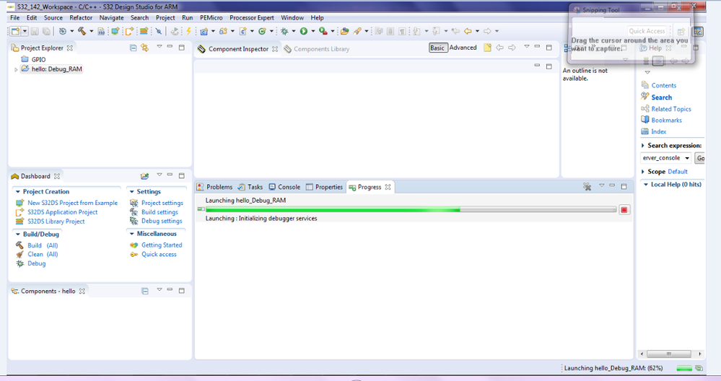This screenshot has width=721, height=381.
Task: Open Build settings link in Dashboard
Action: click(160, 212)
